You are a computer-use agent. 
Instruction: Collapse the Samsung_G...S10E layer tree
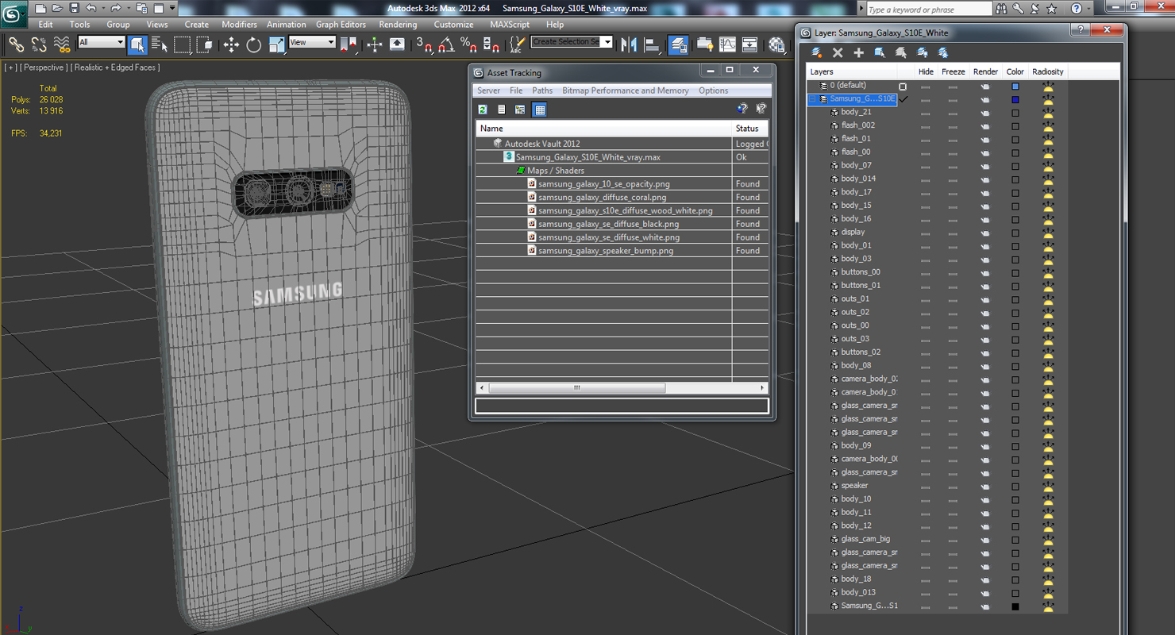point(813,99)
